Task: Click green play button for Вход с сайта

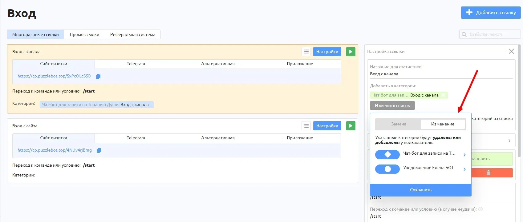Action: coord(351,126)
